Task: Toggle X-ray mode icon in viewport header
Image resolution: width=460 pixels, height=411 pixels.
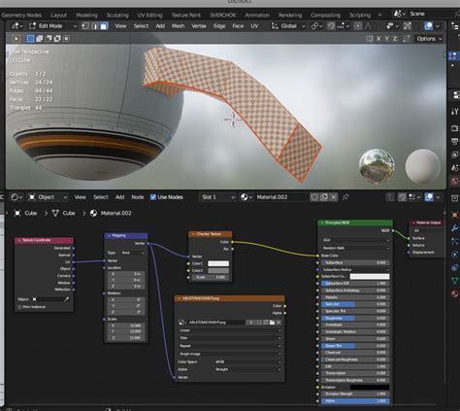Action: tap(408, 26)
